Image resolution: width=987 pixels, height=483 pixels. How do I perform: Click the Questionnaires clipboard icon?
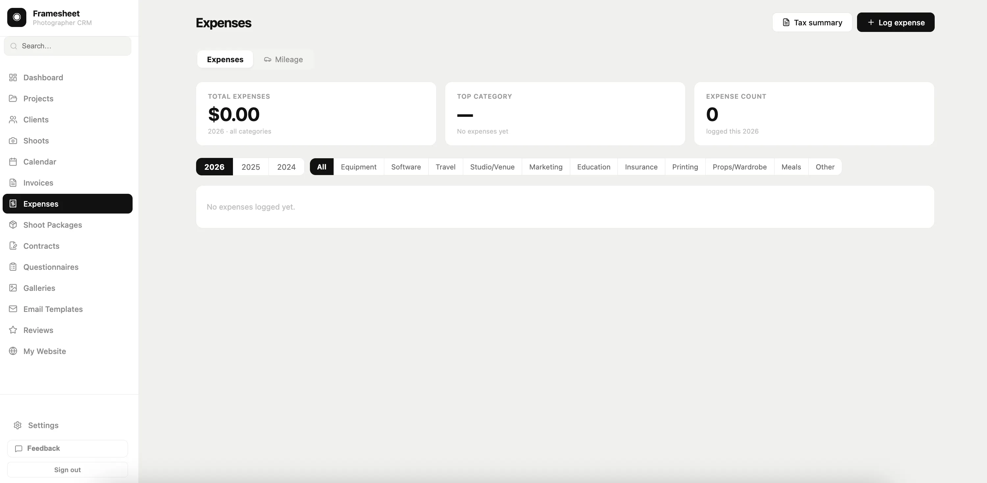13,267
